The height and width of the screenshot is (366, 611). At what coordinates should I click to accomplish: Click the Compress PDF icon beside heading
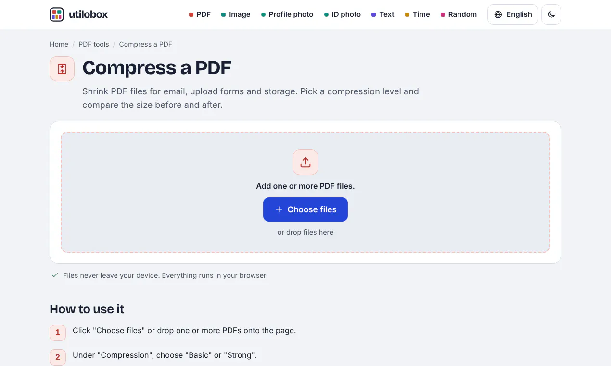62,69
